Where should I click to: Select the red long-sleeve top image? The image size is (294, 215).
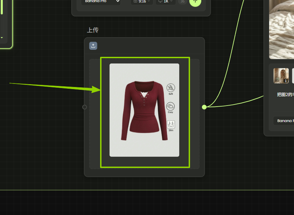[x=144, y=110]
